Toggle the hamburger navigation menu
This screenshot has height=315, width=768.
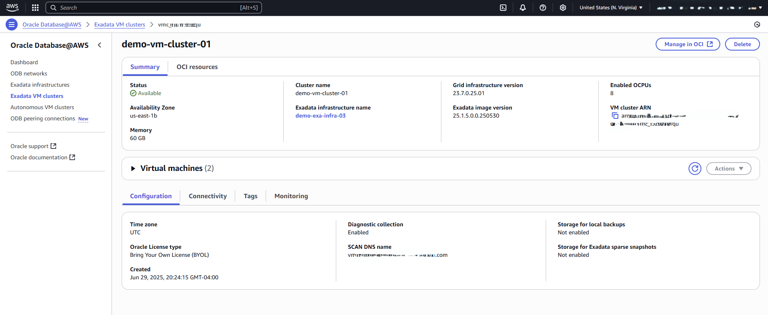12,24
